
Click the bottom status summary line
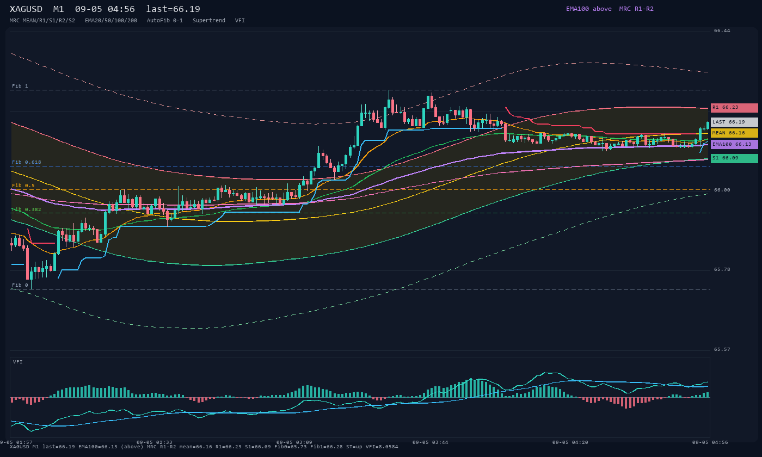(204, 447)
